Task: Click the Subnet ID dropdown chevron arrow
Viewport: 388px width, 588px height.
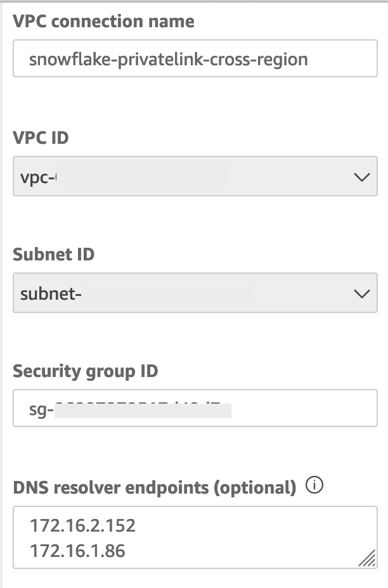Action: click(361, 293)
